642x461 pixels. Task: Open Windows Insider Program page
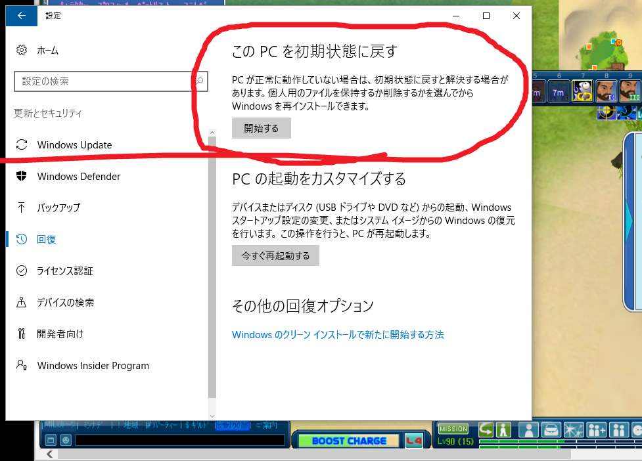(93, 366)
